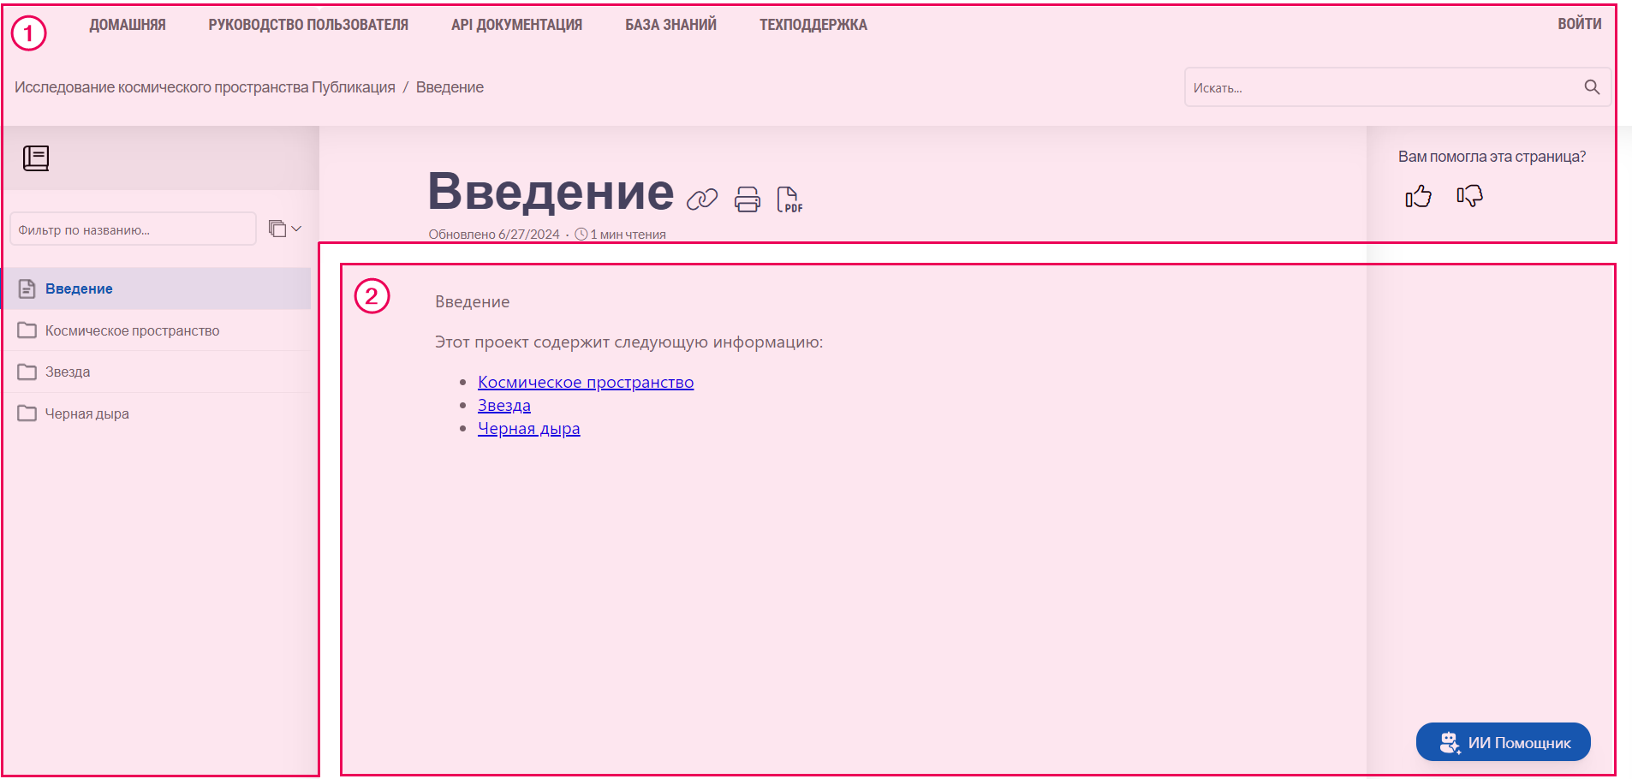
Task: Open the chevron dropdown beside the filter field
Action: click(295, 229)
